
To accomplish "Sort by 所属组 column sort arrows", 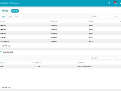I will click(118, 21).
